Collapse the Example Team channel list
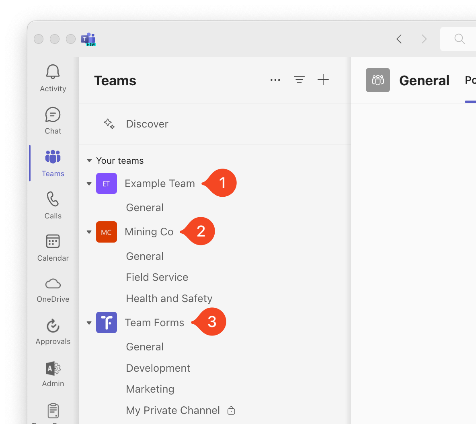The width and height of the screenshot is (476, 424). 89,184
